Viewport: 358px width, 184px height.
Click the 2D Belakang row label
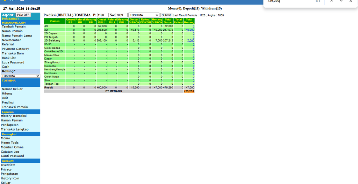pyautogui.click(x=52, y=40)
